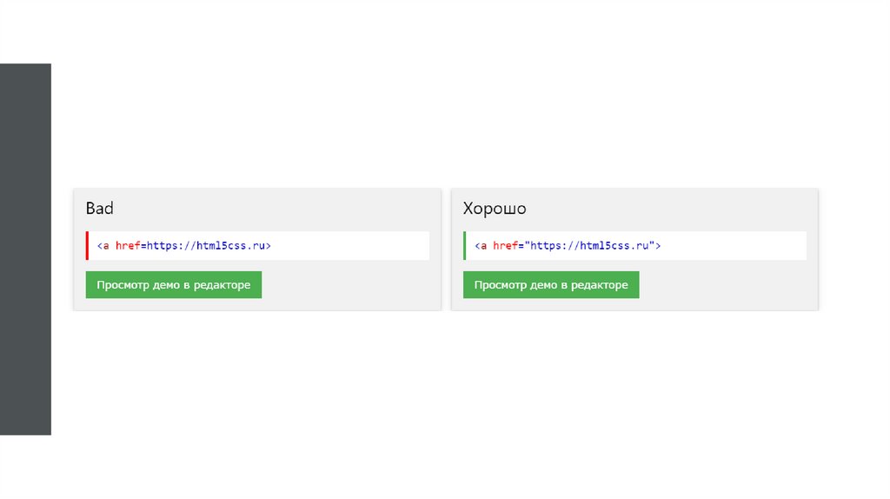Viewport: 890px width, 499px height.
Task: Click the demo button under the Bad example
Action: pos(173,285)
